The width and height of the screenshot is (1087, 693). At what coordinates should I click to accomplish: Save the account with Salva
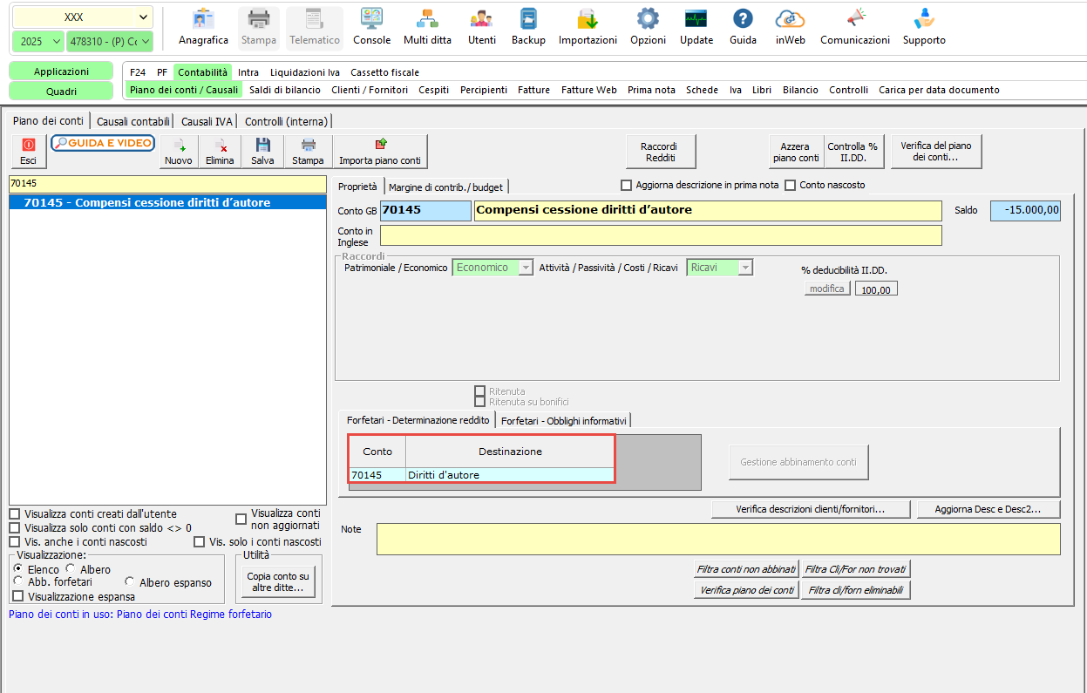coord(262,152)
